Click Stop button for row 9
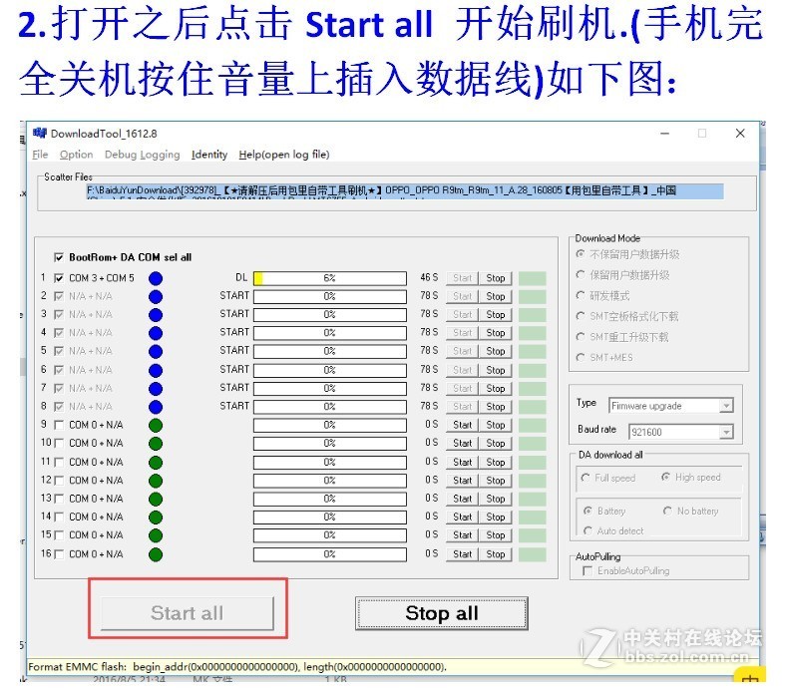The height and width of the screenshot is (691, 786). pyautogui.click(x=496, y=426)
